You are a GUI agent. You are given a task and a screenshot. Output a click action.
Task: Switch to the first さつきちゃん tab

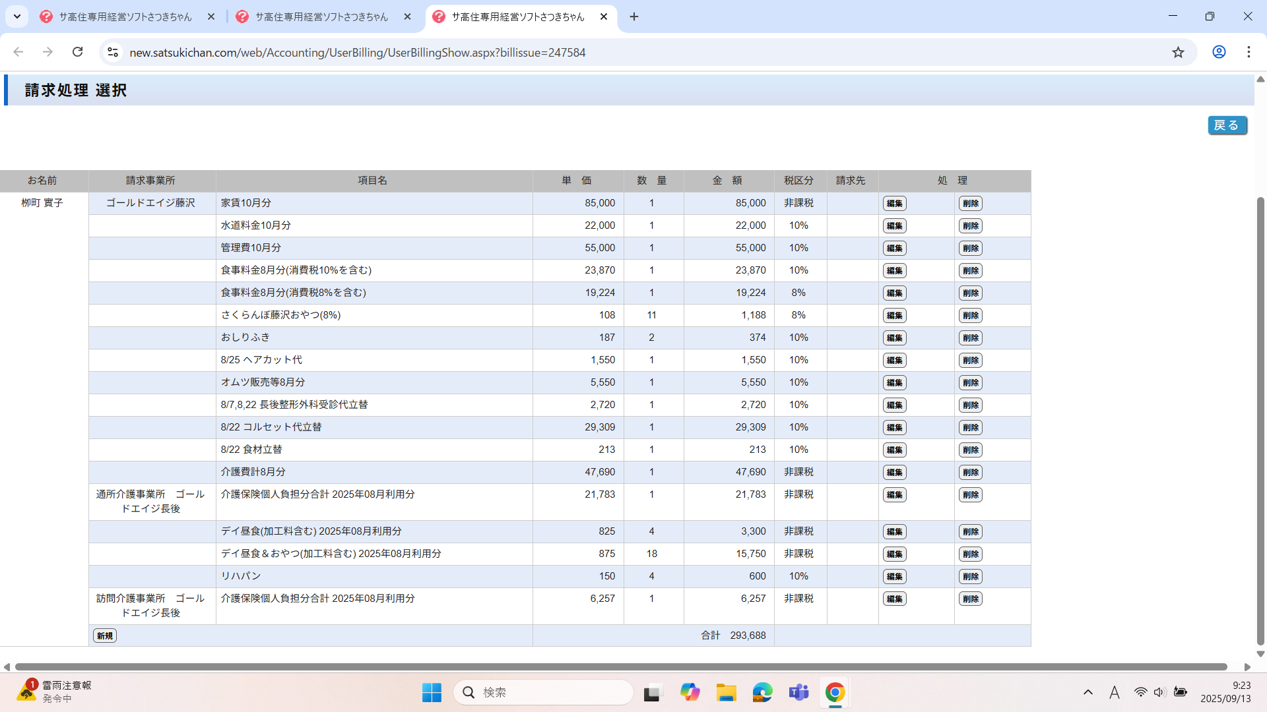pos(125,16)
